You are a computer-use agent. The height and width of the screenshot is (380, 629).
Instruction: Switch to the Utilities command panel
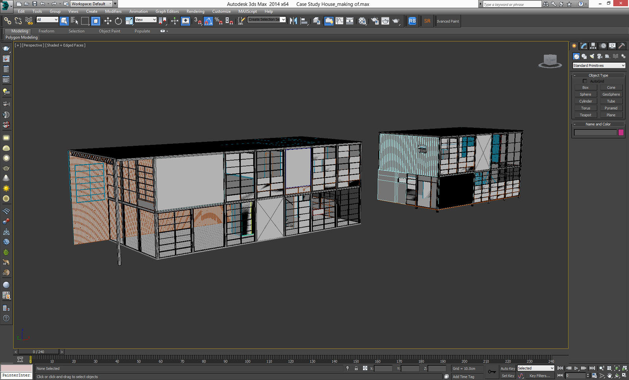[622, 46]
